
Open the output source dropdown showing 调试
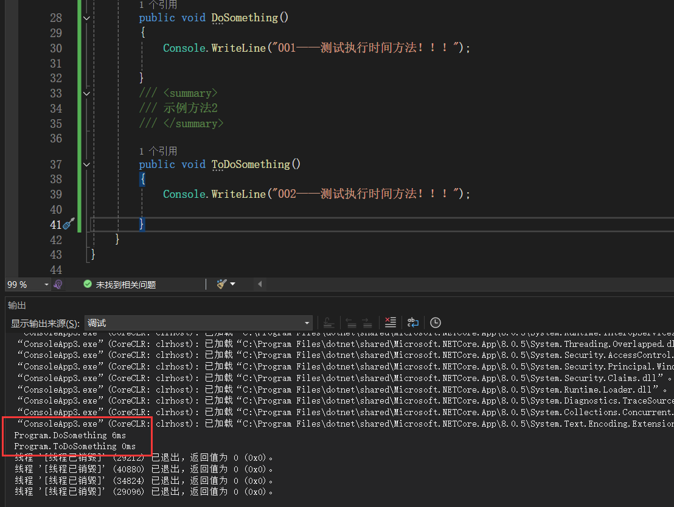point(198,323)
